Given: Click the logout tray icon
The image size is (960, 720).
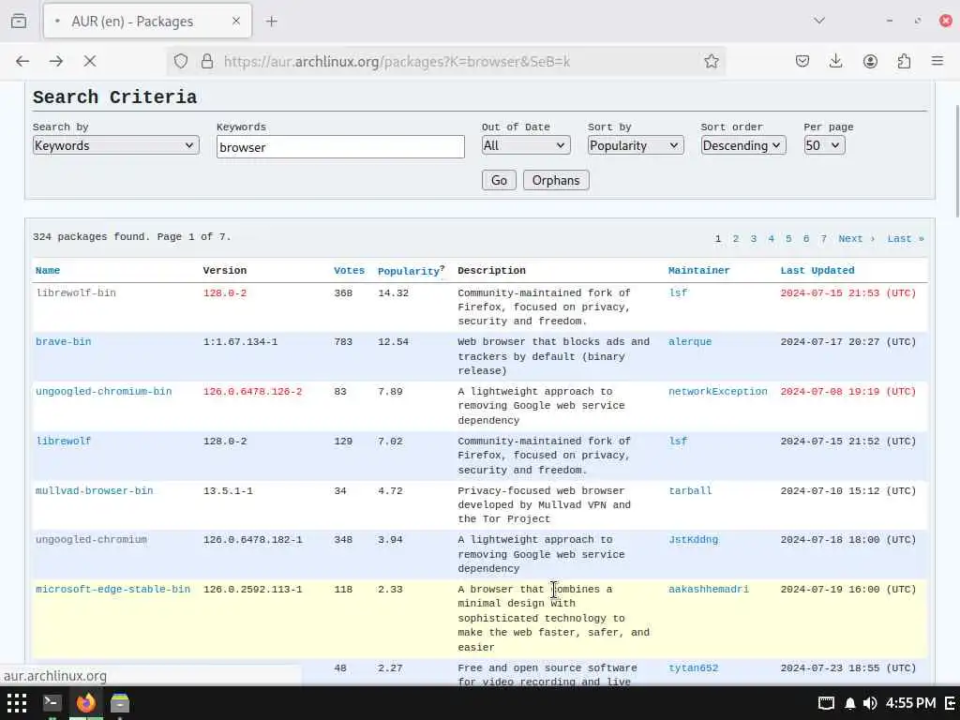Looking at the screenshot, I should 951,703.
